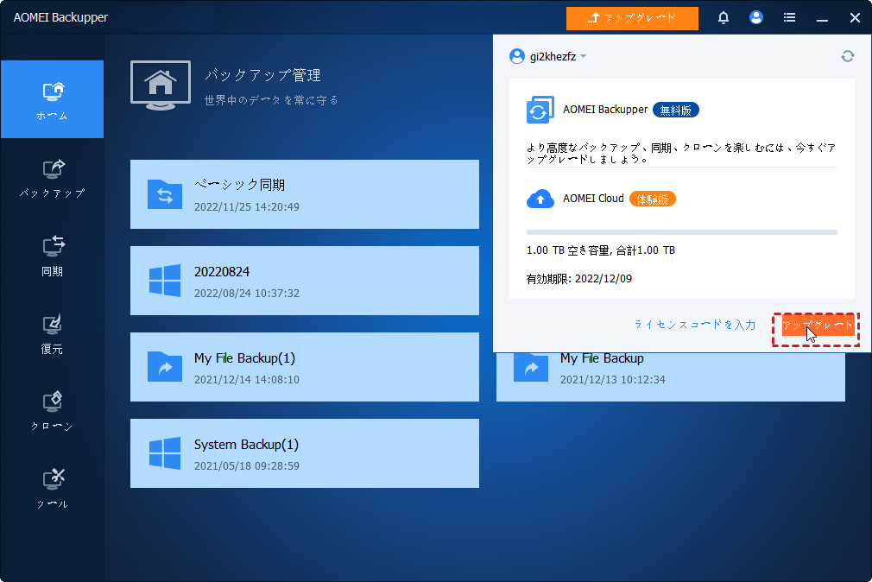The image size is (872, 582).
Task: Open the 20220824 backup task card
Action: coord(305,281)
